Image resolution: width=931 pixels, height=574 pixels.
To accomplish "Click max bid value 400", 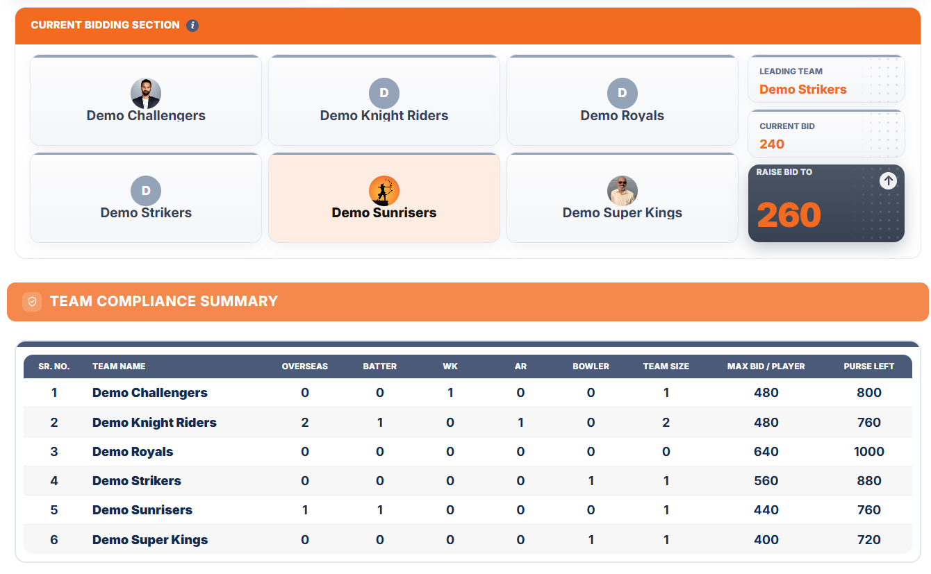I will (766, 540).
